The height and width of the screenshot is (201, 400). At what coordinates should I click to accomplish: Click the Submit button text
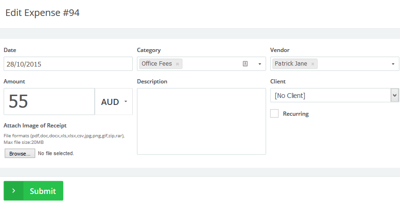pyautogui.click(x=43, y=191)
